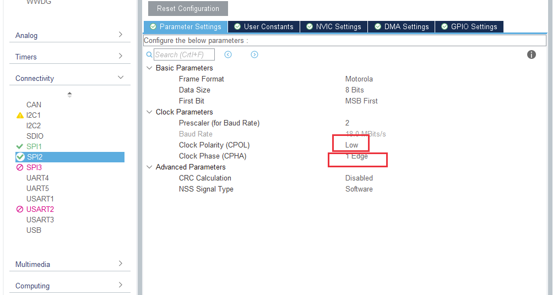
Task: Click the Reset Configuration button
Action: [x=188, y=8]
